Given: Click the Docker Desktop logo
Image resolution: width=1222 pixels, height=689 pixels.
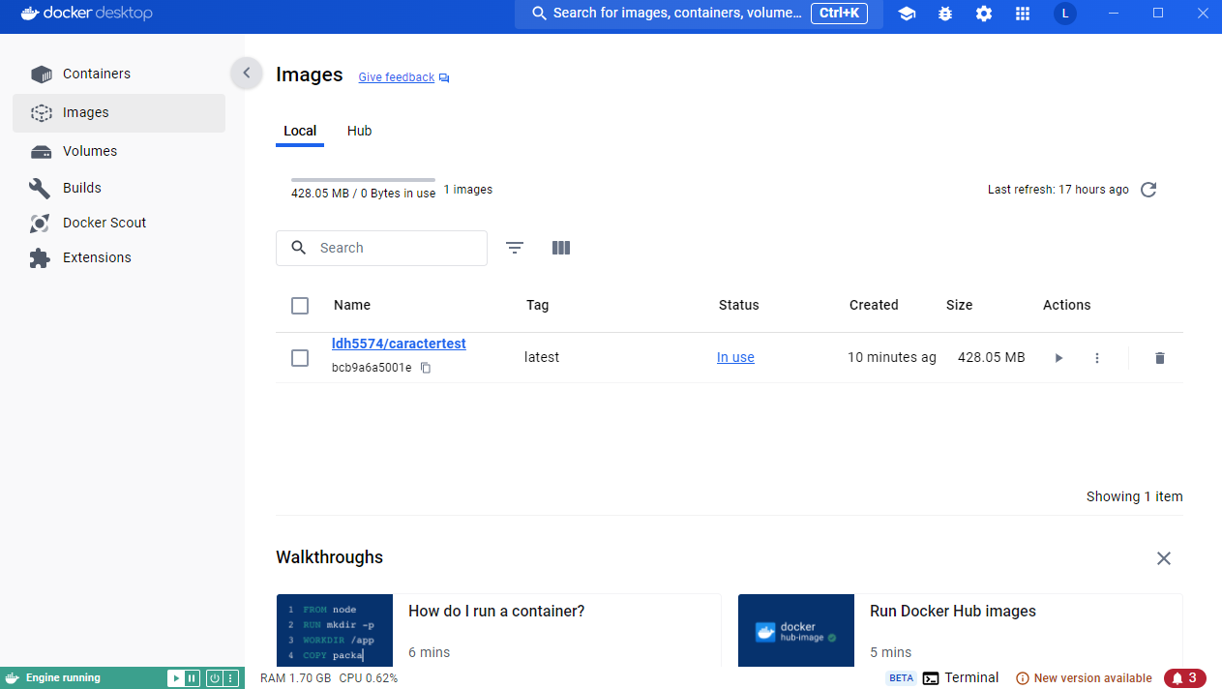Looking at the screenshot, I should pyautogui.click(x=87, y=14).
